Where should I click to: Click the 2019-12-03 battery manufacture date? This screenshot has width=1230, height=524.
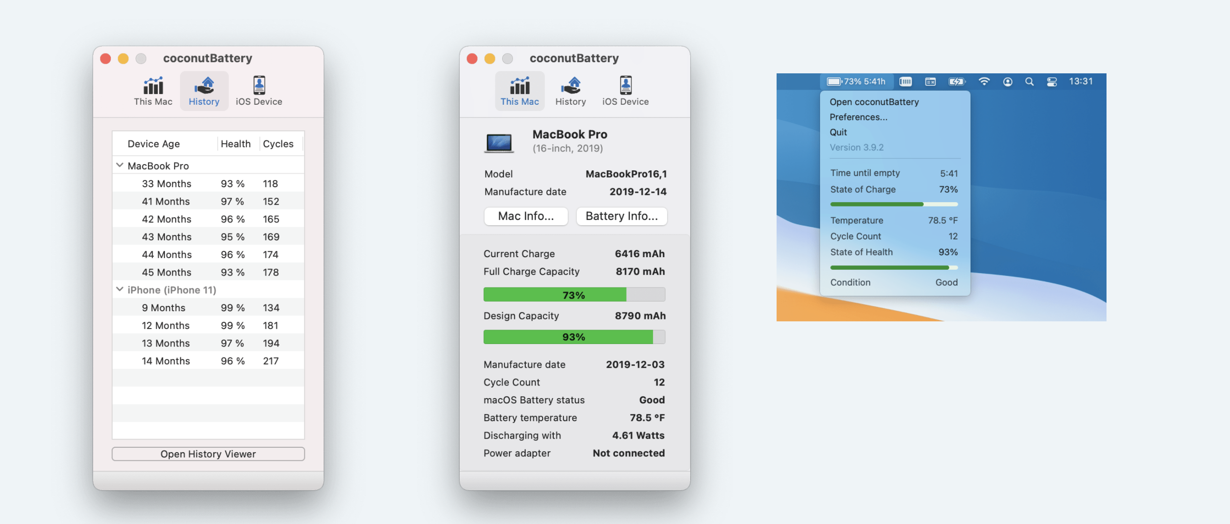[x=635, y=364]
